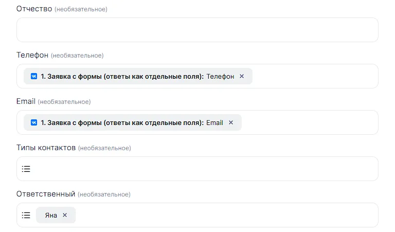The width and height of the screenshot is (395, 232).
Task: Click the Ответственный field label
Action: pyautogui.click(x=46, y=194)
